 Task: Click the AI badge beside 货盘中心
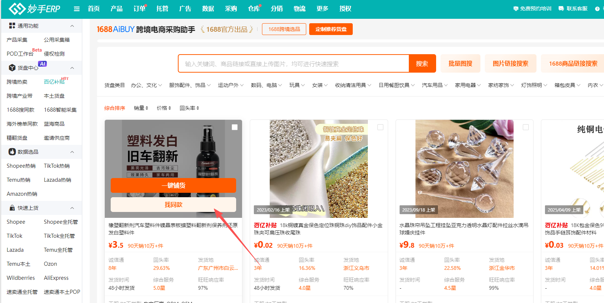(42, 64)
